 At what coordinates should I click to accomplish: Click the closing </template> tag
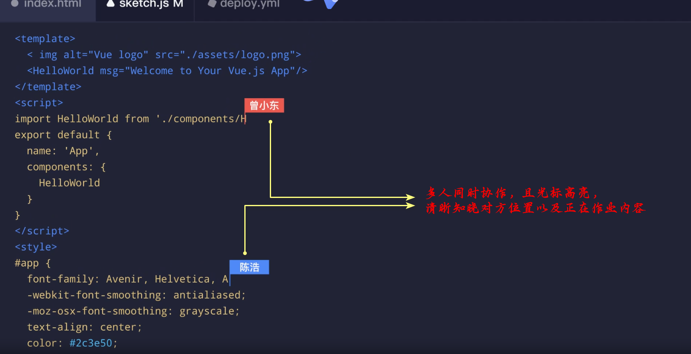pos(48,87)
